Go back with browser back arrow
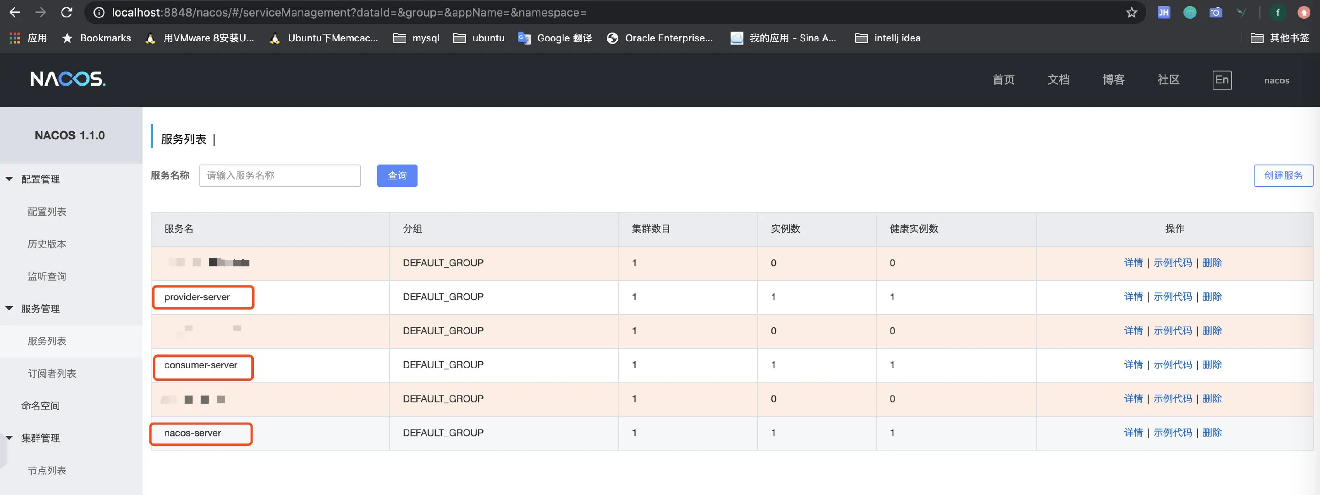 coord(15,12)
